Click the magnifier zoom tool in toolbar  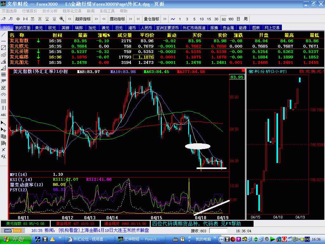tap(62, 19)
